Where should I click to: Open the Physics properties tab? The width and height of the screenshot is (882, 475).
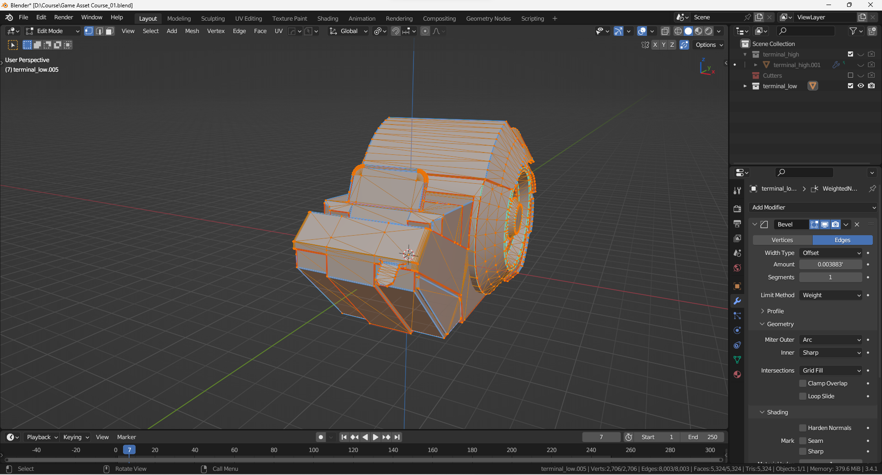(737, 330)
